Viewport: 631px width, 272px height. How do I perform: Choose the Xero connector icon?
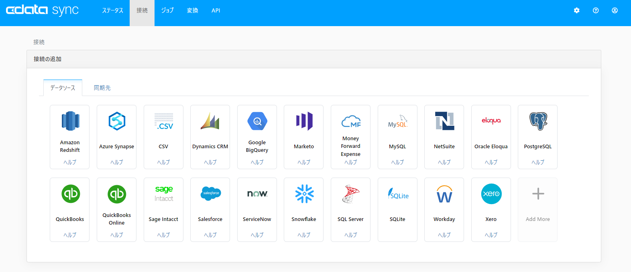(x=491, y=194)
